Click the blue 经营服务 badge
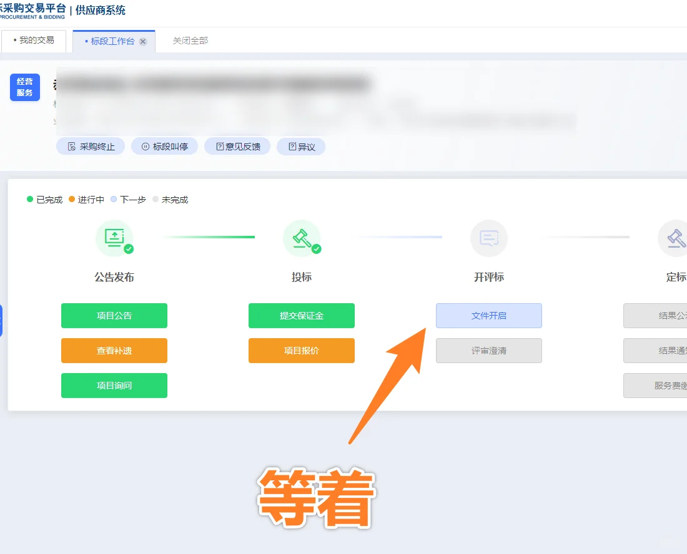This screenshot has height=554, width=687. (x=24, y=87)
